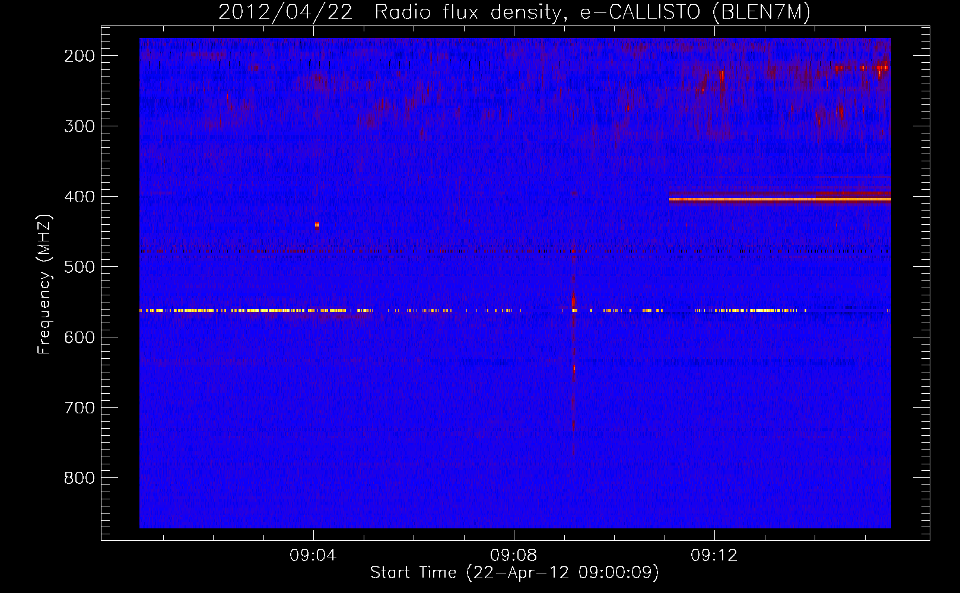Screen dimensions: 960x593
Task: Click the plot title "2012/04/22 Radio flux density, e-CALLISTO (BLEN7M)"
Action: point(514,12)
